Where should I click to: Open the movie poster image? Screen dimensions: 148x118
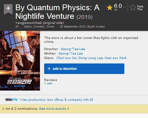[x=20, y=61]
